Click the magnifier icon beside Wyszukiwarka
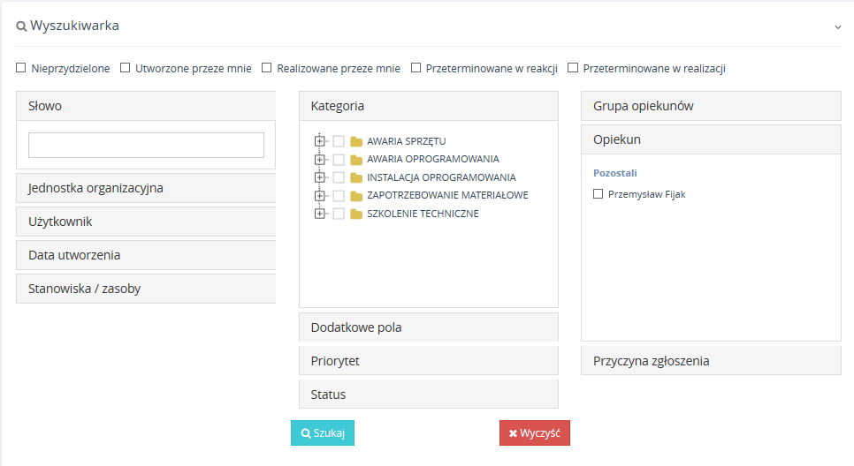854x466 pixels. pos(21,26)
